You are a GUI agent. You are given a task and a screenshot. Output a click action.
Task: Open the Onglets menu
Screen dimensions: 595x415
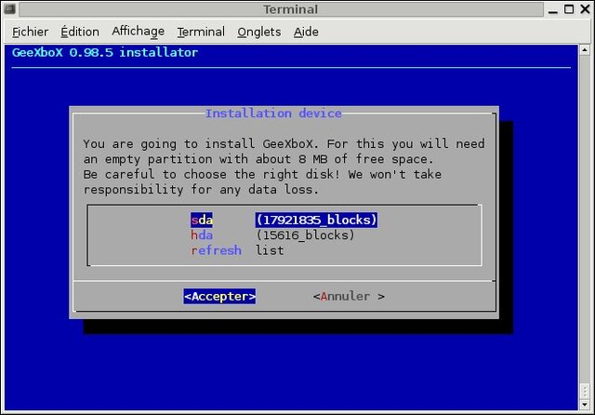click(259, 32)
